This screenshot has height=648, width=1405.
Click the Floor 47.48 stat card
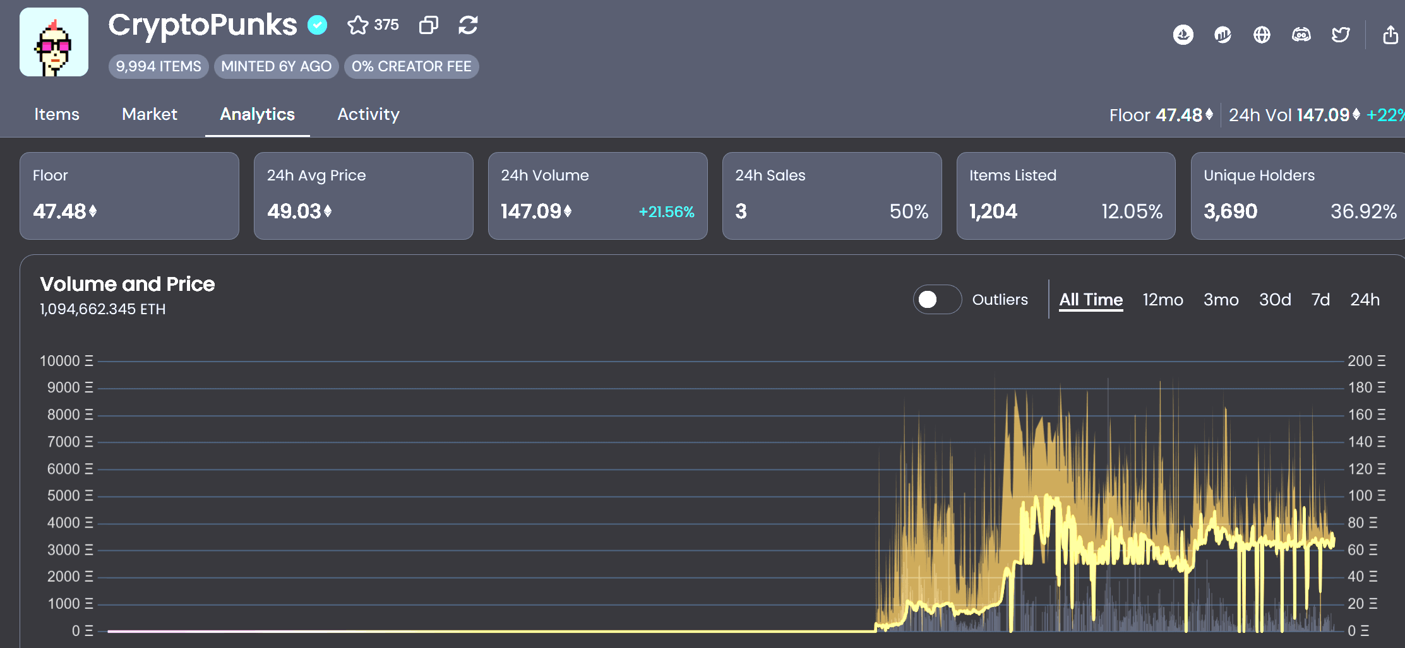129,196
